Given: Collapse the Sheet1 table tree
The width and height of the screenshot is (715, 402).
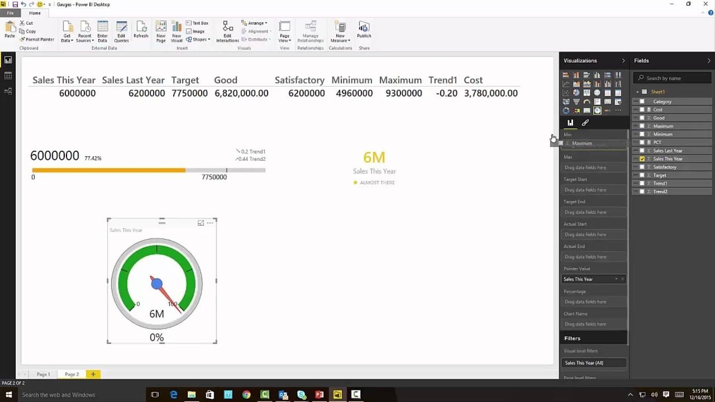Looking at the screenshot, I should pos(637,92).
